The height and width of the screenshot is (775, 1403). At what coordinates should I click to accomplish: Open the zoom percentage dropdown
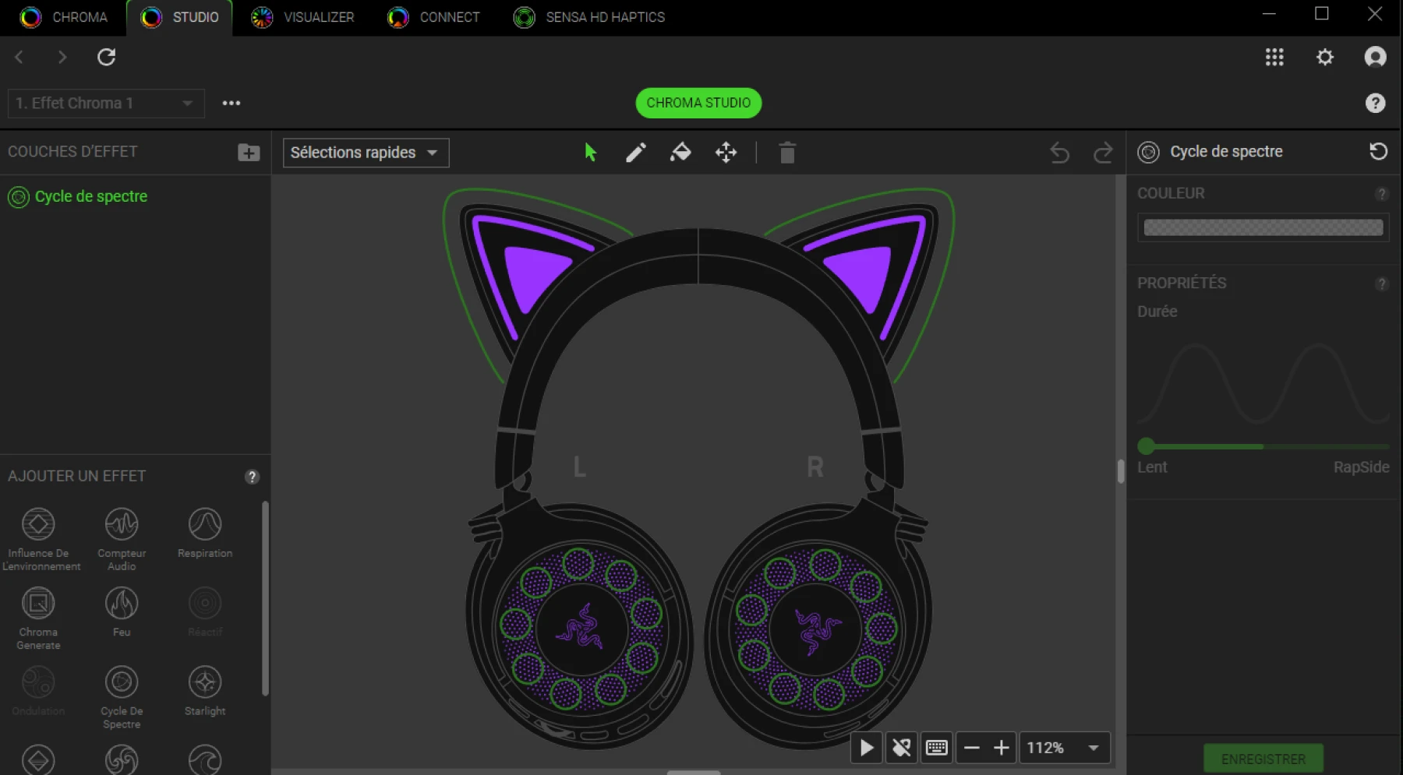tap(1065, 747)
